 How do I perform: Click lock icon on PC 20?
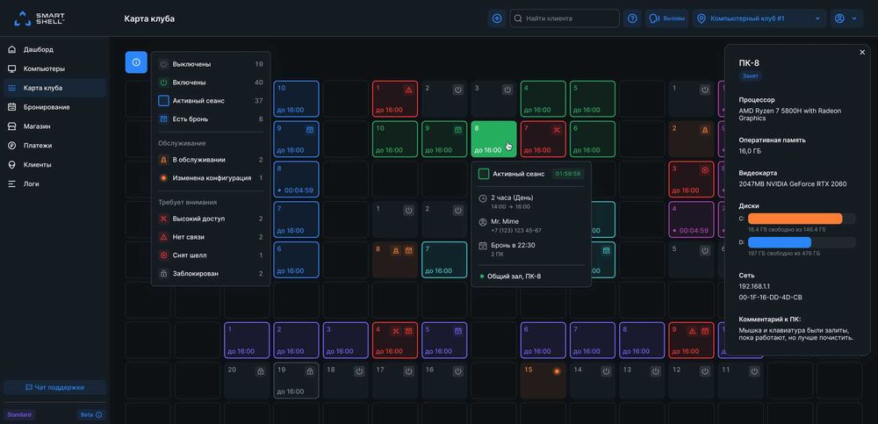261,371
